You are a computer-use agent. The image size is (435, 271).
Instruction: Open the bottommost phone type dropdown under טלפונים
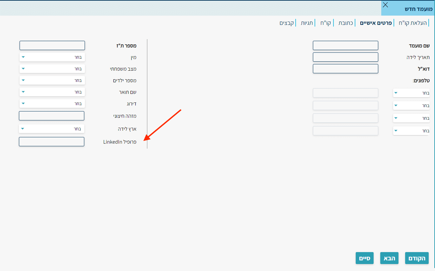point(411,131)
